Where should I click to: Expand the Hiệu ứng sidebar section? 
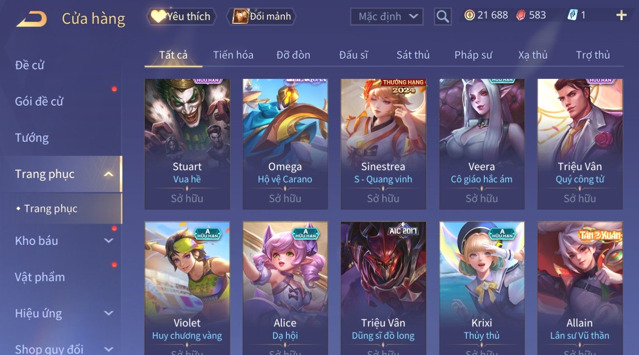[x=108, y=313]
